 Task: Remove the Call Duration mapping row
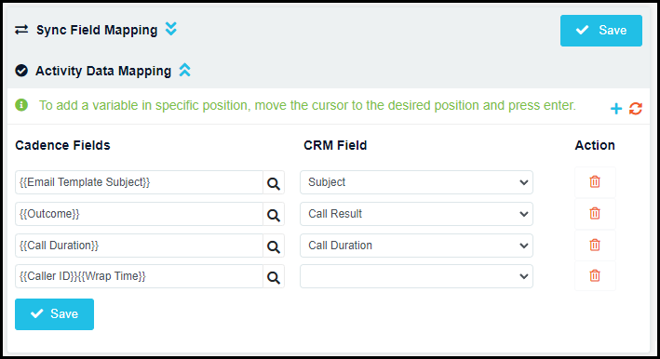(595, 246)
